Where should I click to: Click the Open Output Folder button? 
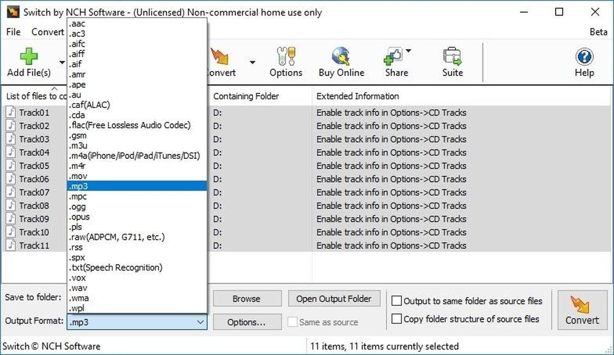334,299
